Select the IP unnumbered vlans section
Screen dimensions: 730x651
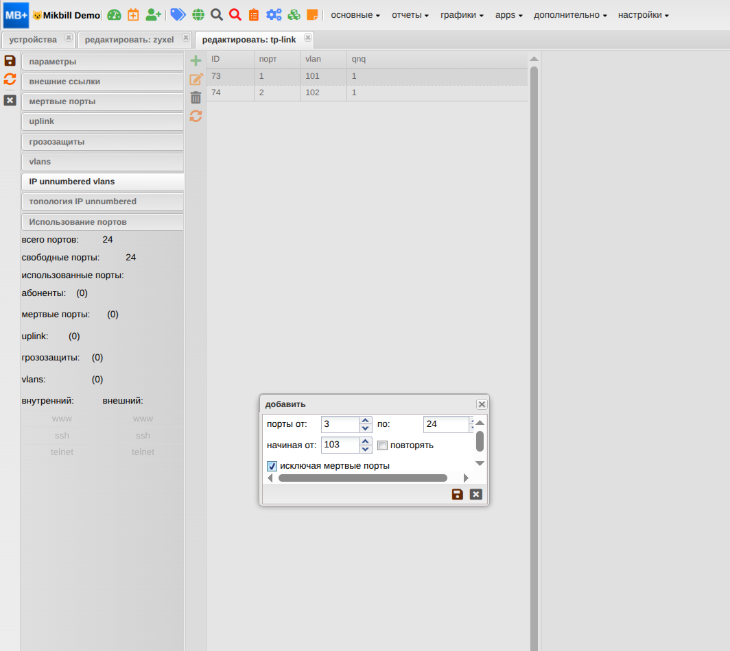click(x=103, y=182)
